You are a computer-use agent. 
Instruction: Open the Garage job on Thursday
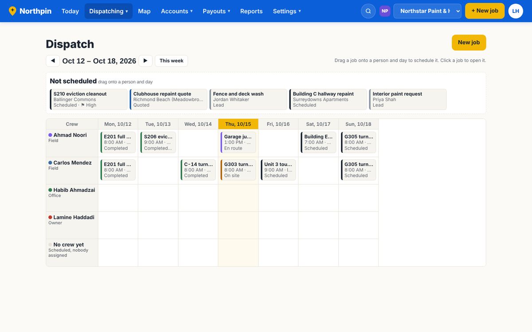[x=238, y=143]
